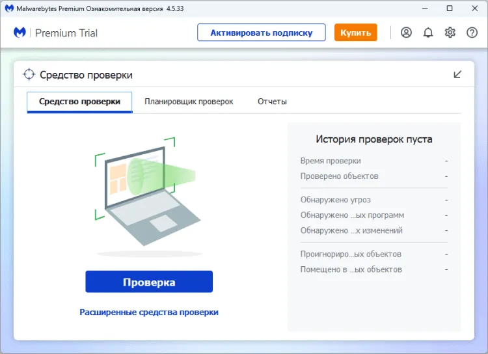Click the orange Купить button
Image resolution: width=488 pixels, height=354 pixels.
(x=356, y=33)
